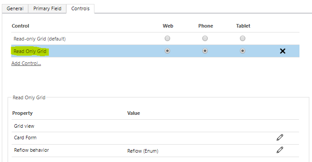This screenshot has width=312, height=162.
Task: Open the Primary Field tab
Action: 47,8
